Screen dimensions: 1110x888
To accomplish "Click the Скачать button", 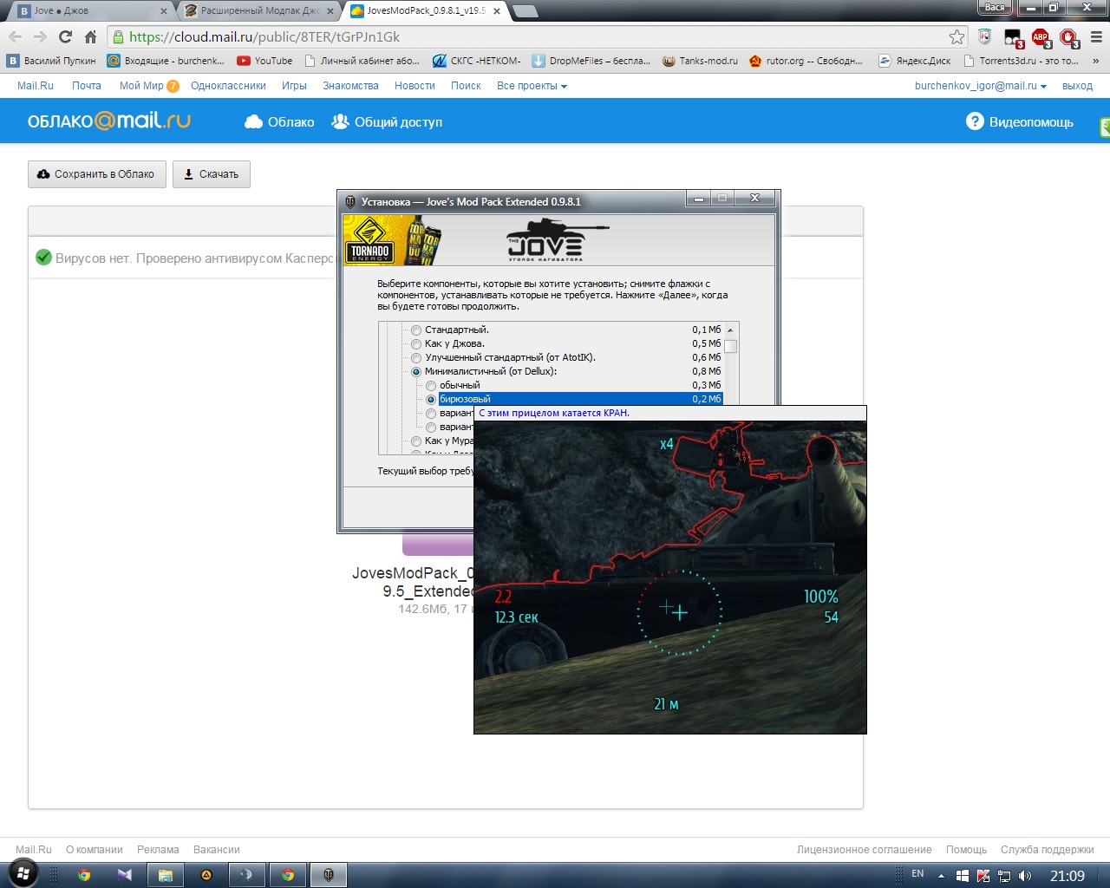I will (212, 174).
